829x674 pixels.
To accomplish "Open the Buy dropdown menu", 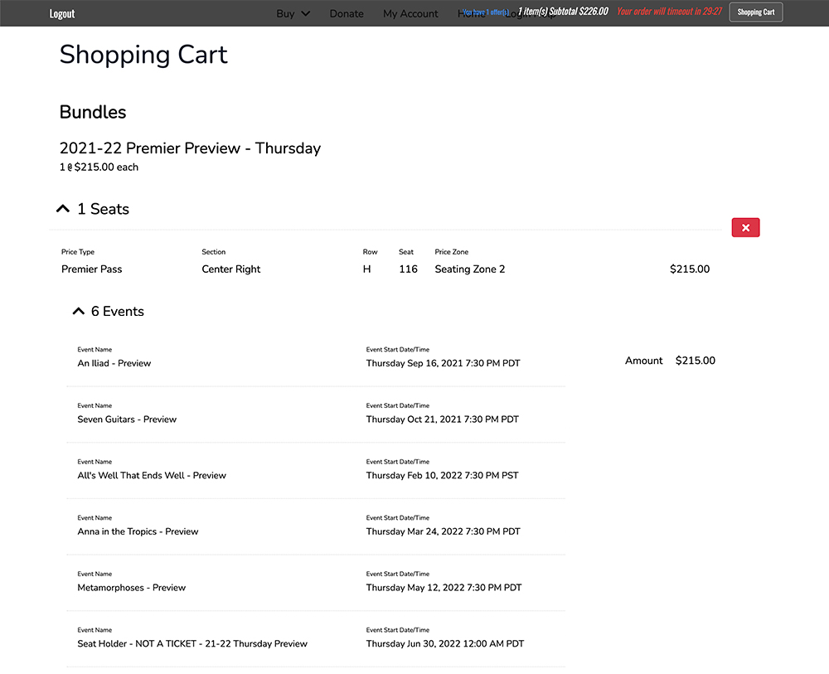I will (293, 13).
